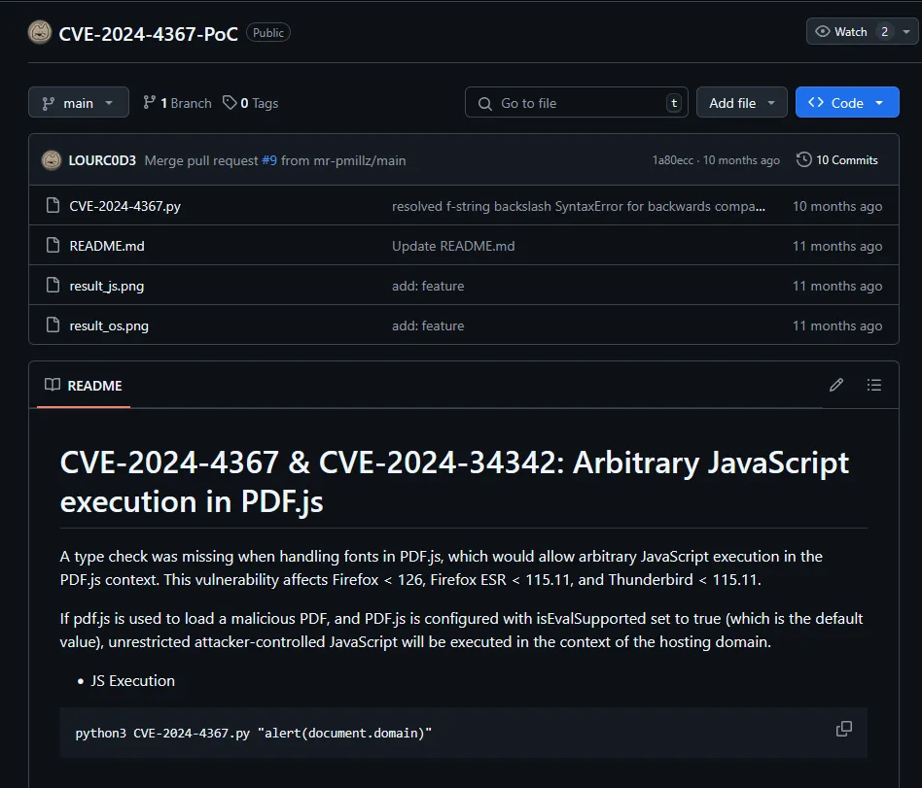922x788 pixels.
Task: Click the magnifier icon in Go to file
Action: [x=484, y=103]
